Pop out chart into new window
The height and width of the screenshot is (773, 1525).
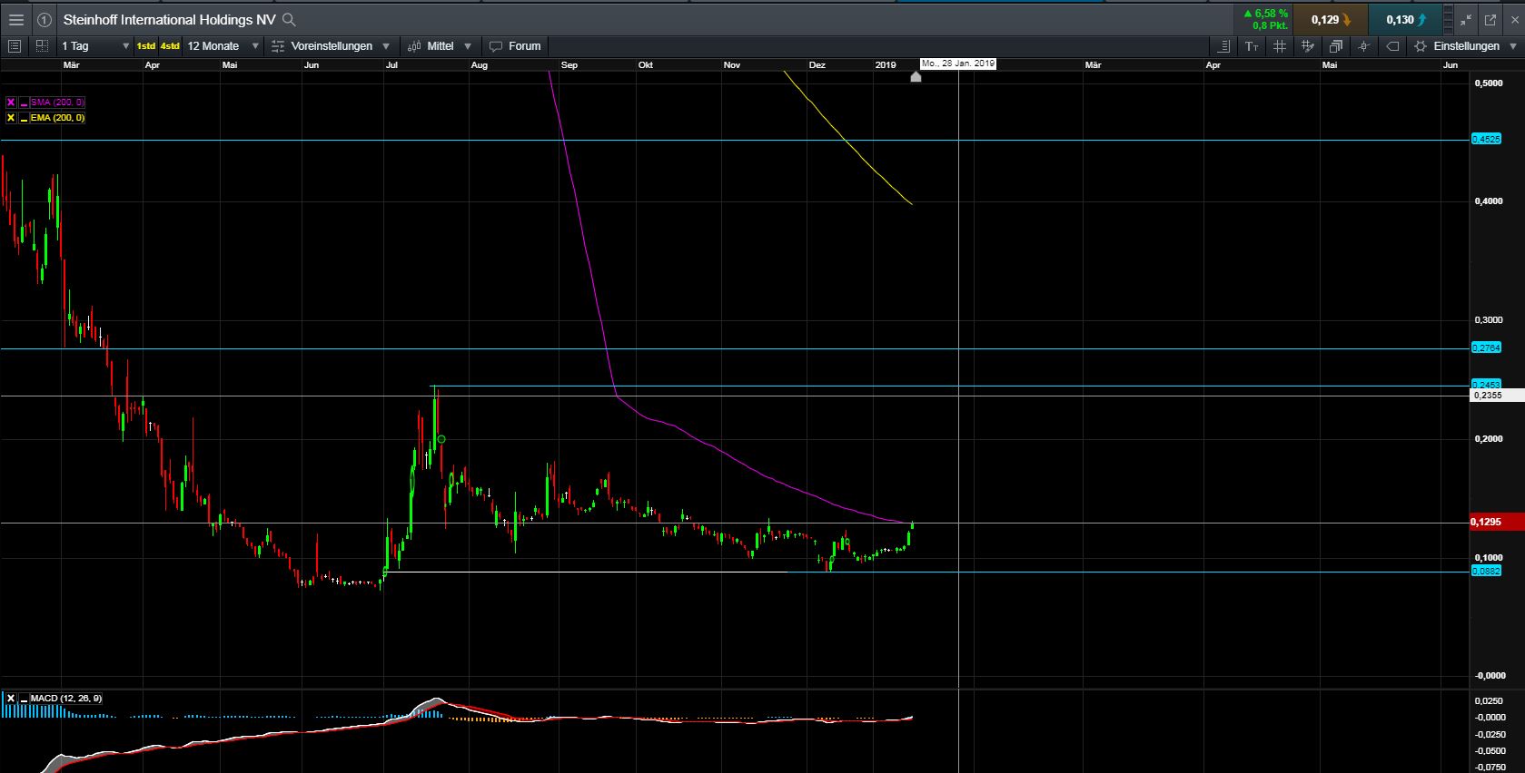[1490, 19]
